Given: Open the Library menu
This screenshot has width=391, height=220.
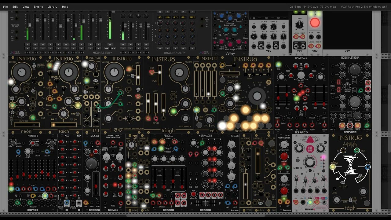Looking at the screenshot, I should pyautogui.click(x=52, y=6).
